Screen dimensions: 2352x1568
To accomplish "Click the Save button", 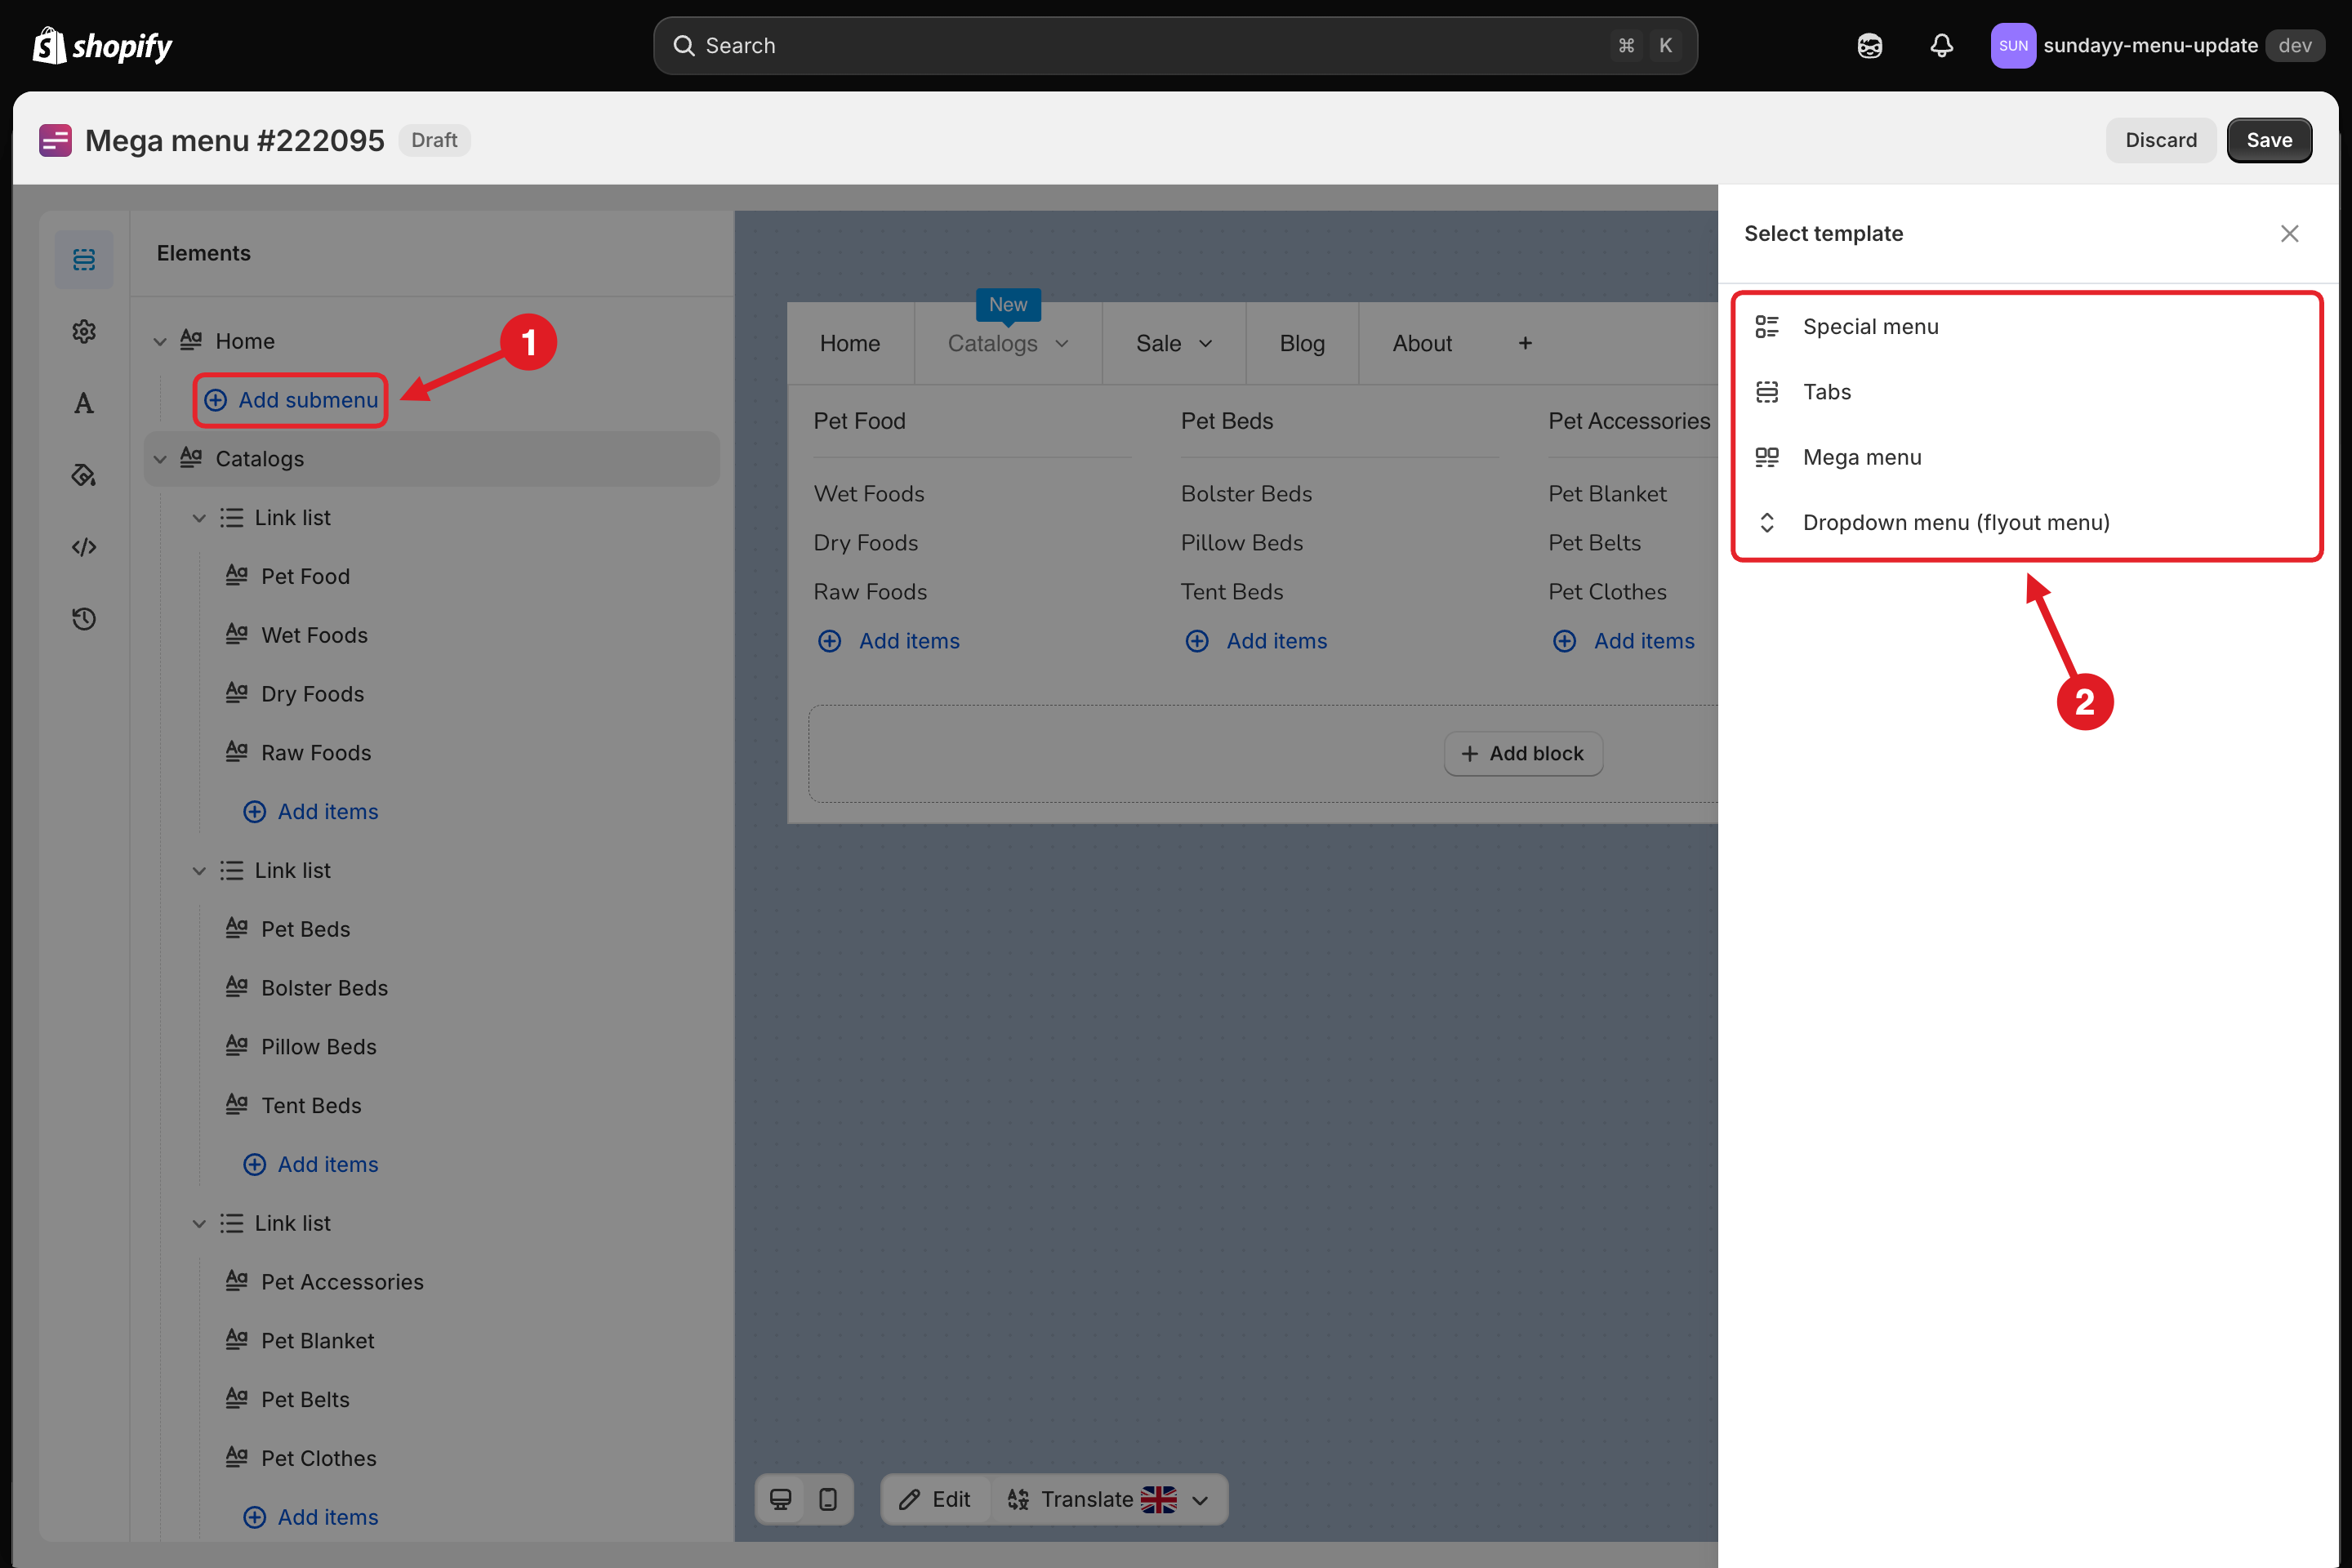I will click(x=2269, y=140).
